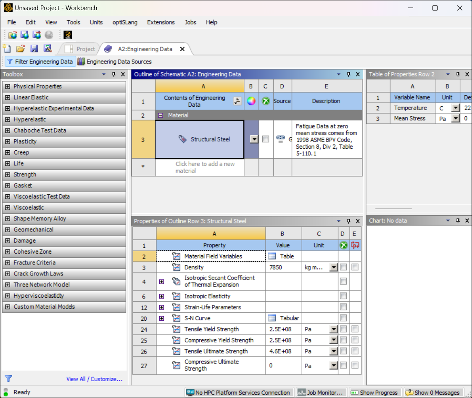Screen dimensions: 472x398
Task: Launch optiSLang from the toolbar
Action: coord(68,35)
